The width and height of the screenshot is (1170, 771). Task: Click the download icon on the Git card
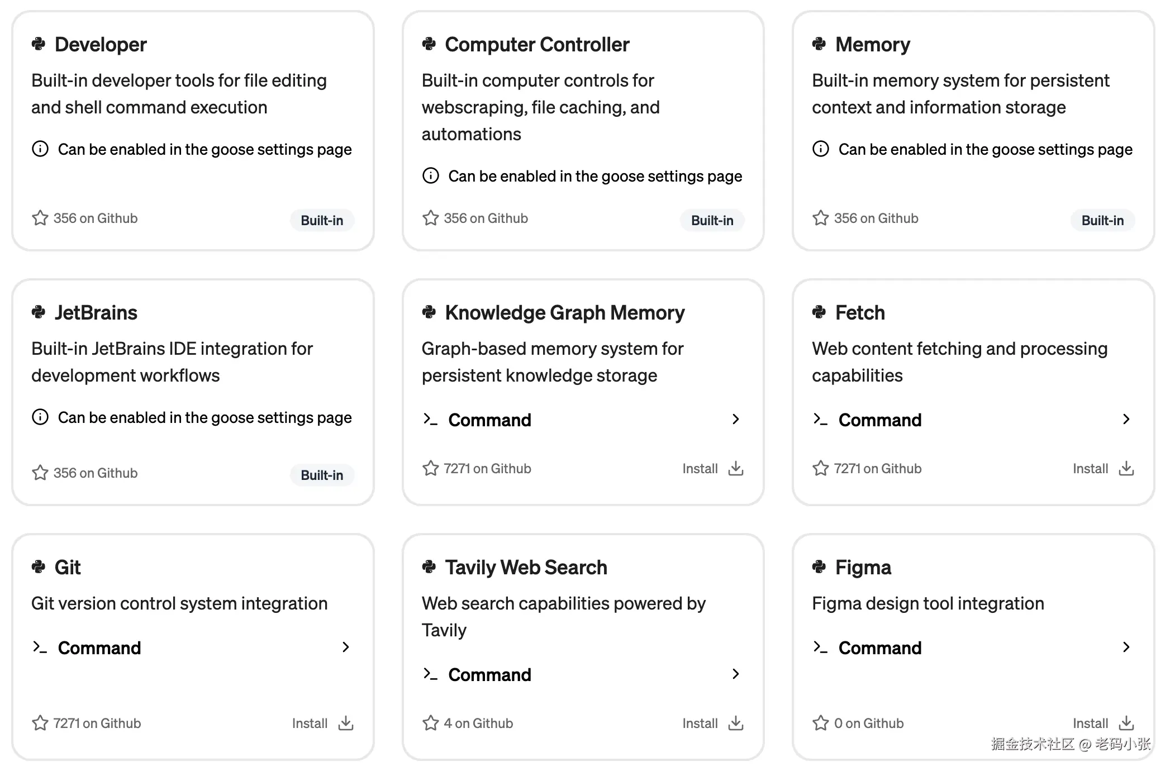tap(346, 723)
